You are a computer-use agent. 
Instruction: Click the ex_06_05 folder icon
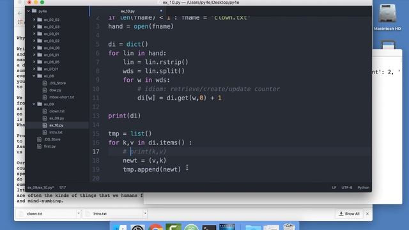[40, 62]
